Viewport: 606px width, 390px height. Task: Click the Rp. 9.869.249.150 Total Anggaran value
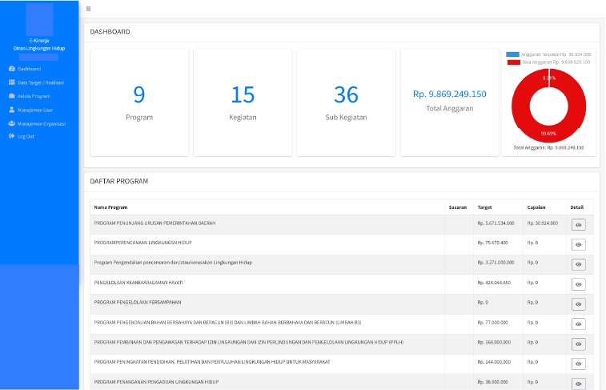point(449,94)
